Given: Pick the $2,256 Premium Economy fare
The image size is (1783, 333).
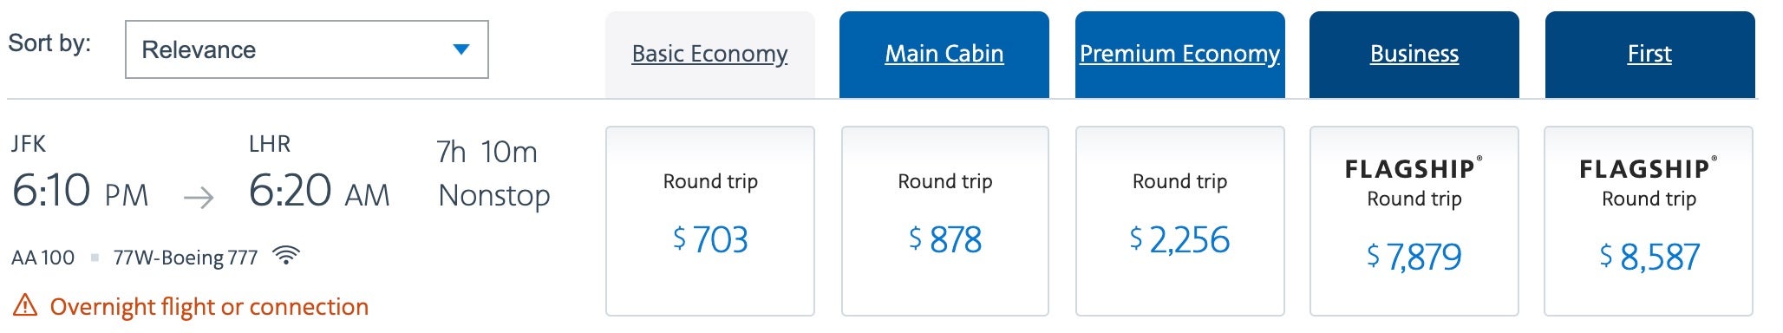Looking at the screenshot, I should (1179, 221).
